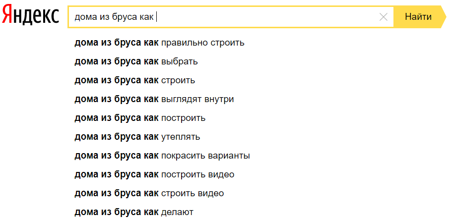The image size is (450, 221).
Task: Select the suggestion ending in 'строить видео'
Action: coord(149,193)
